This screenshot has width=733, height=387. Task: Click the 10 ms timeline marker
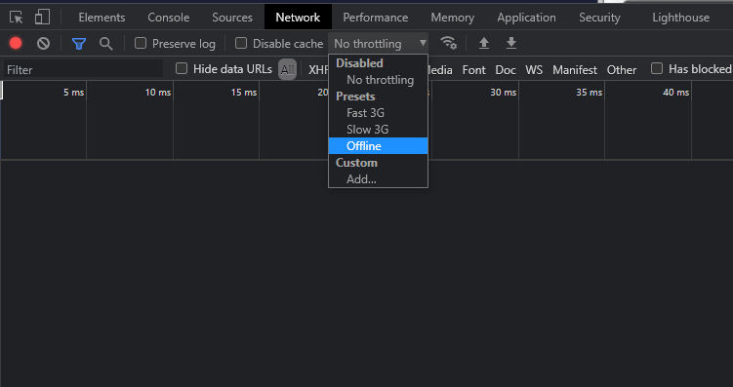(x=157, y=93)
